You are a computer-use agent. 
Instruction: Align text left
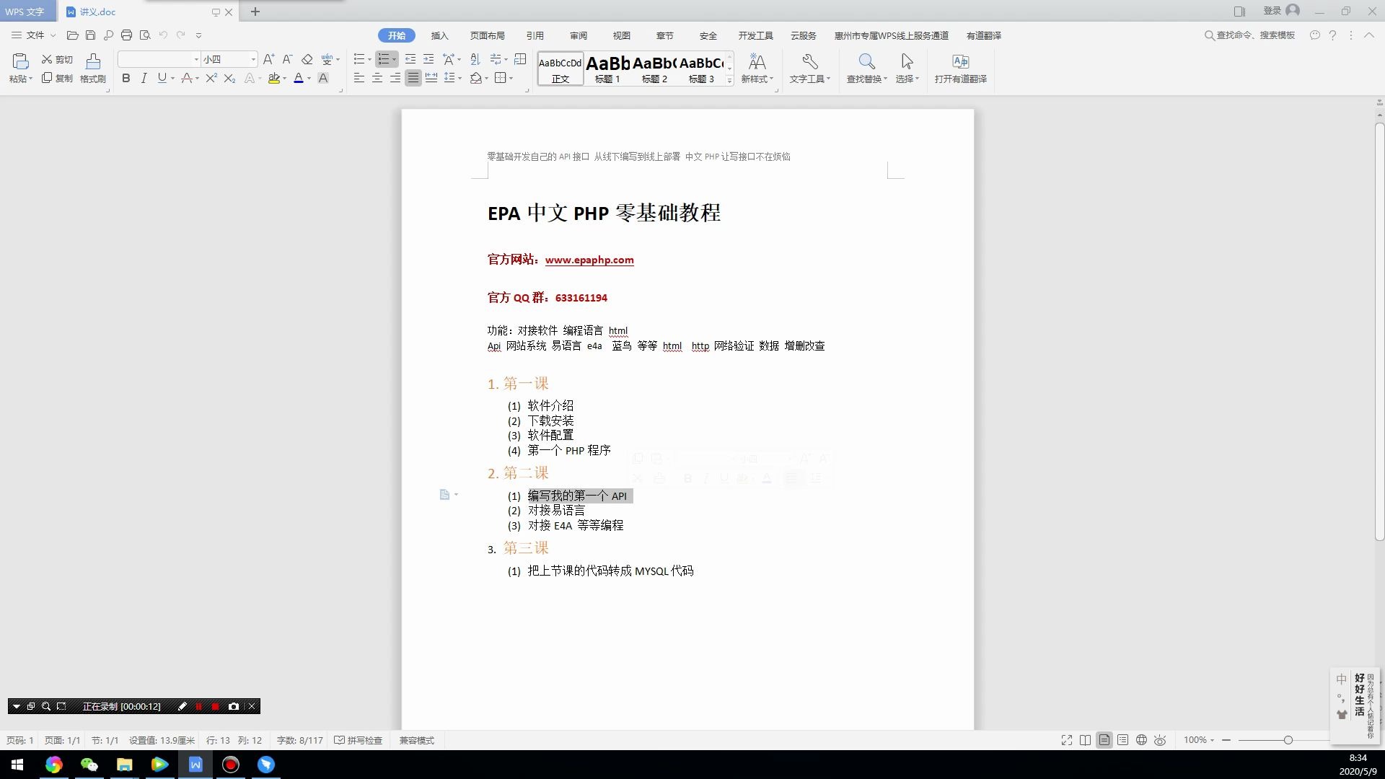[x=359, y=78]
